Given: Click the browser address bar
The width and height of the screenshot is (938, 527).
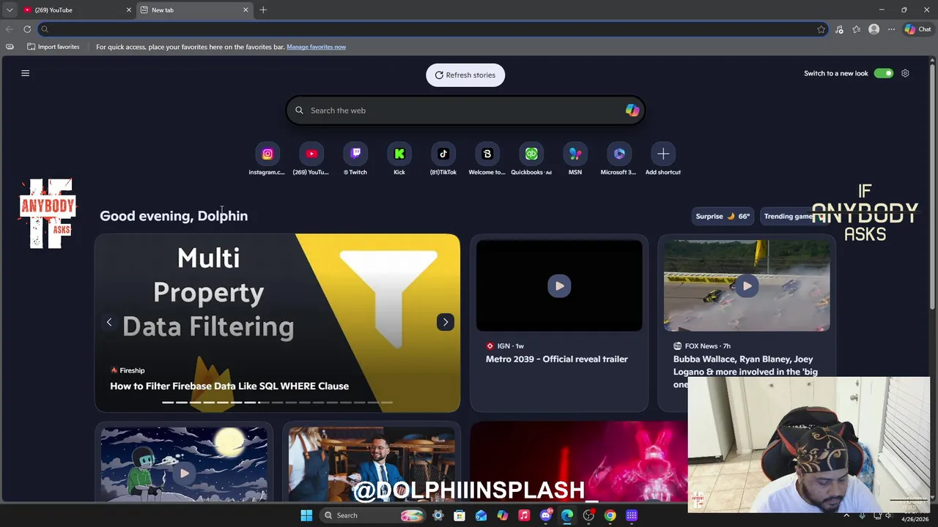Looking at the screenshot, I should tap(432, 29).
